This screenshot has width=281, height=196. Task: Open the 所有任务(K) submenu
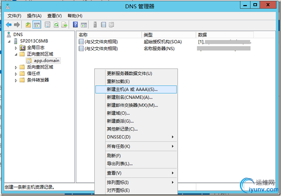[136, 146]
